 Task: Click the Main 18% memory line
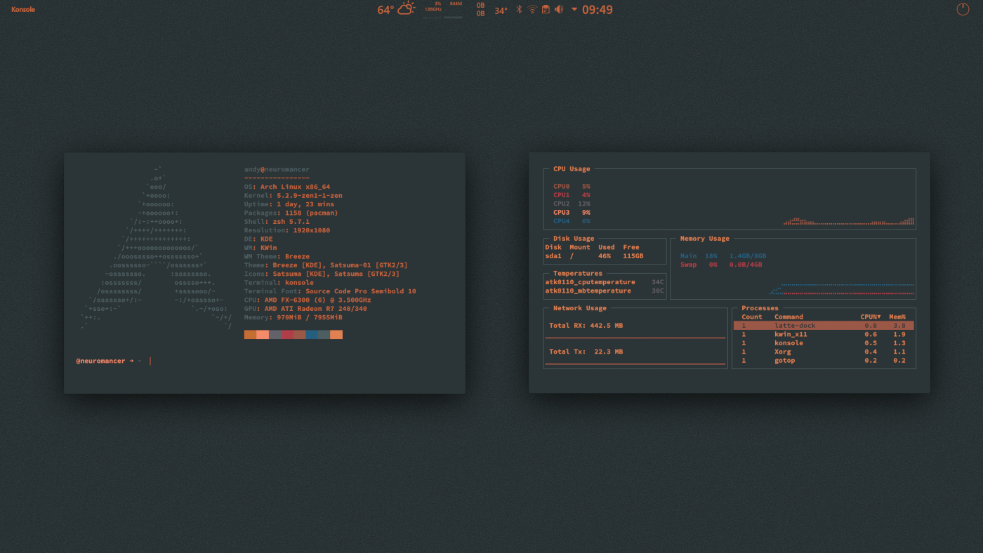pyautogui.click(x=723, y=256)
